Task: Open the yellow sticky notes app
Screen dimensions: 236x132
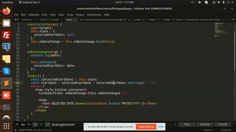Action: tap(6, 59)
